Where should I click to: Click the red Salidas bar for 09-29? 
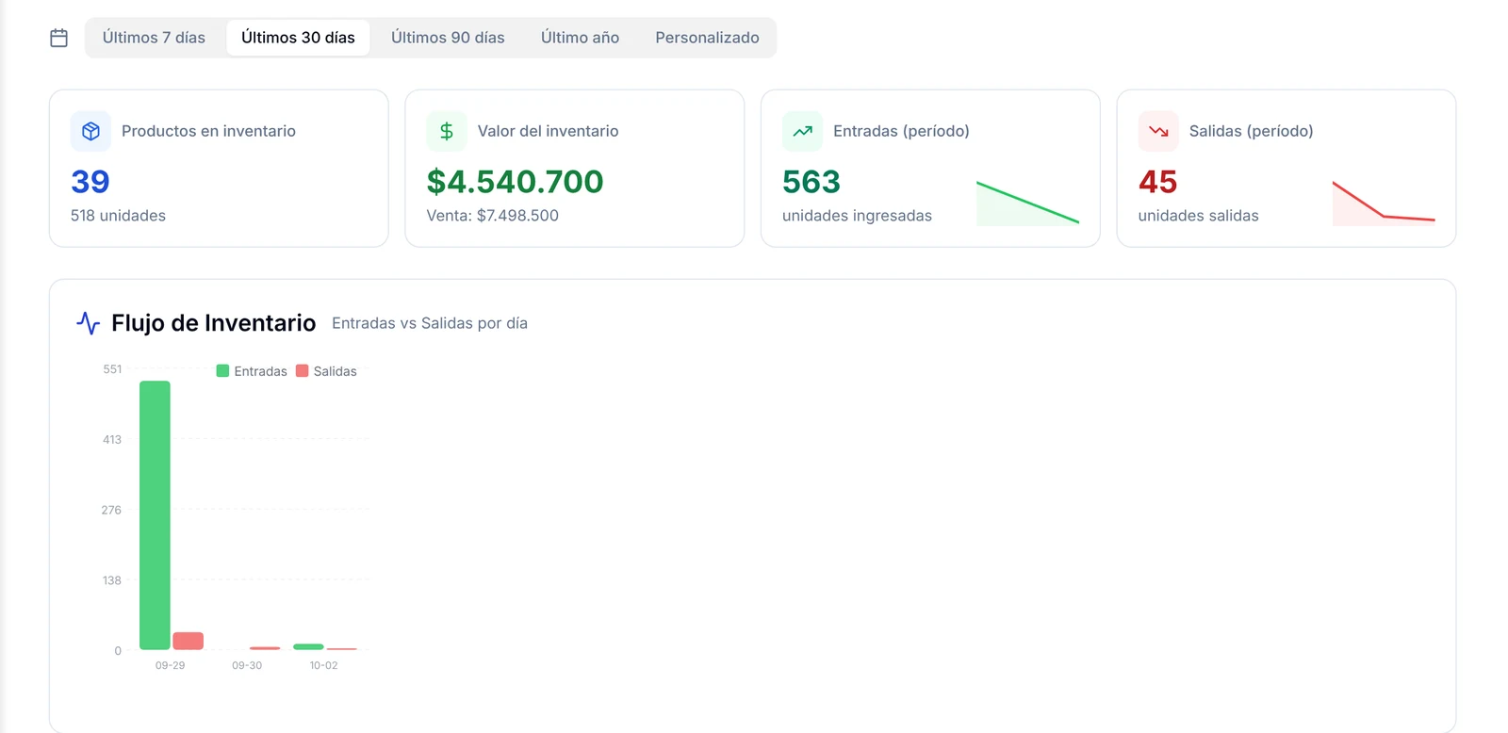pyautogui.click(x=188, y=641)
